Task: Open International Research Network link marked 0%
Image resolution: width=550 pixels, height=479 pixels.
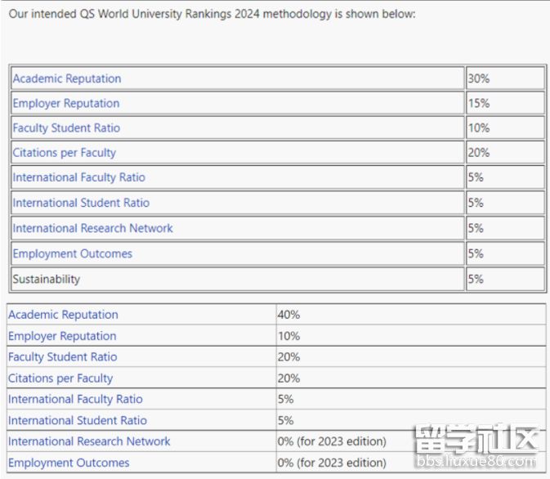Action: (89, 441)
